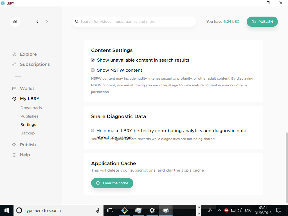The width and height of the screenshot is (288, 216).
Task: Open the volume speaker icon
Action: point(240,210)
